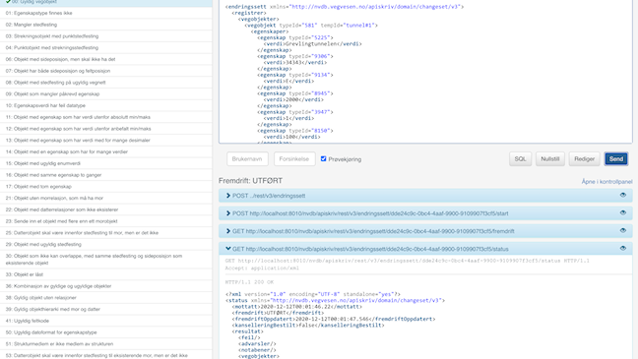Viewport: 638px width, 359px height.
Task: Click eye icon on POST endringssett row
Action: 623,195
